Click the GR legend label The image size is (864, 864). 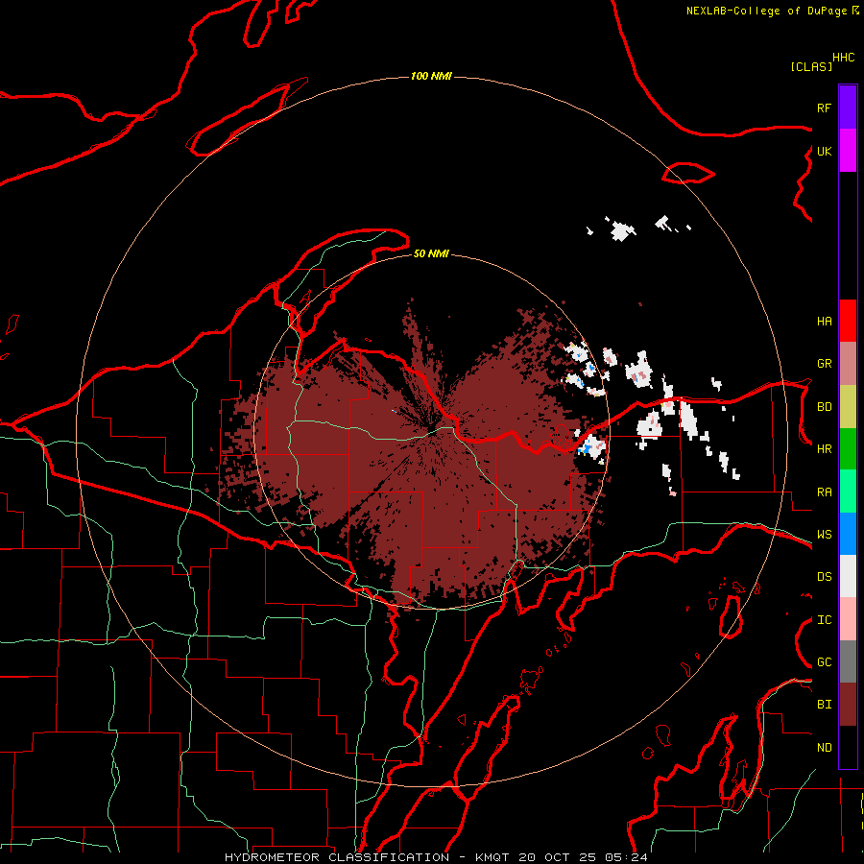(x=824, y=364)
